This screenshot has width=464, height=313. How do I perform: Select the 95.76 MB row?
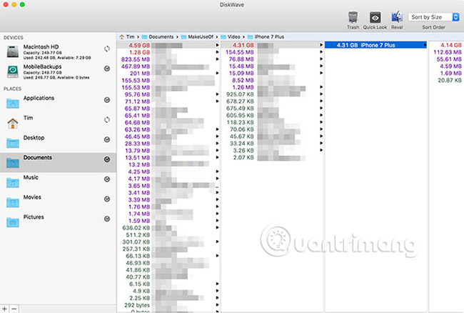(x=168, y=94)
